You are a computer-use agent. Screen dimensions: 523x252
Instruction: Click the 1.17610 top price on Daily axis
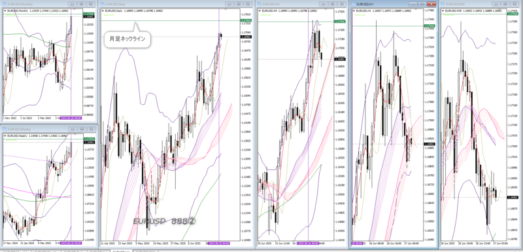click(246, 14)
